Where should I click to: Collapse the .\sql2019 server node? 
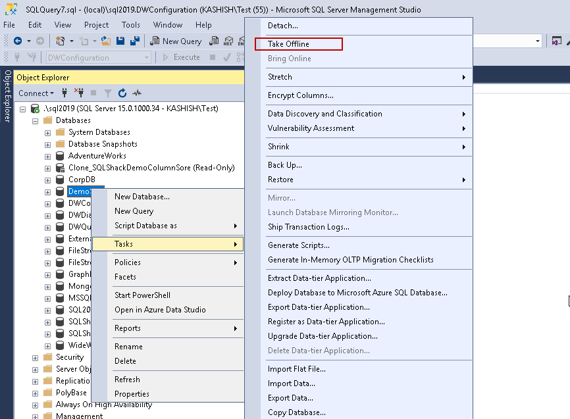coord(22,109)
